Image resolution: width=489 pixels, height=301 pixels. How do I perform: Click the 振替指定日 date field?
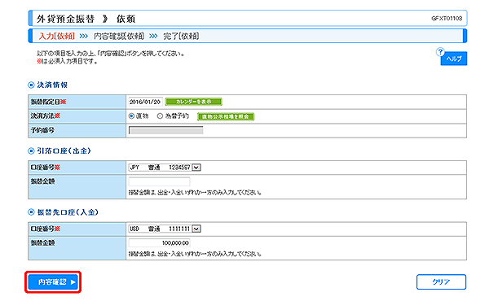coord(145,102)
